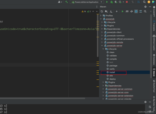
Task: Stop the running application
Action: tap(127, 2)
